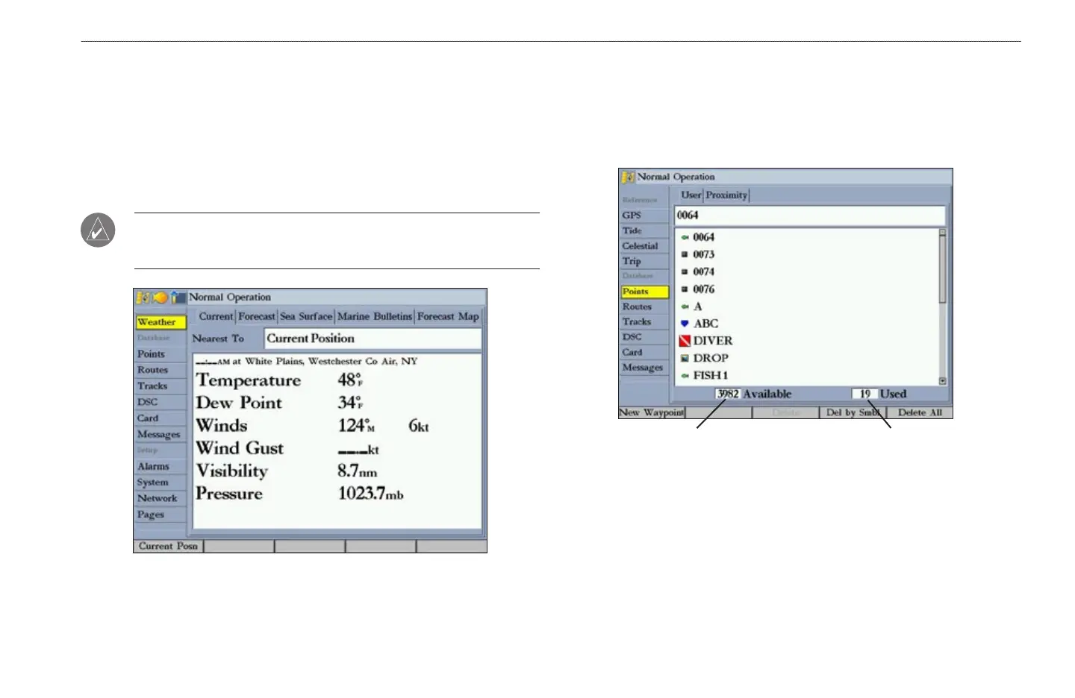The height and width of the screenshot is (698, 1075).
Task: Click the blue symbol beside waypoint ABC
Action: tap(685, 324)
